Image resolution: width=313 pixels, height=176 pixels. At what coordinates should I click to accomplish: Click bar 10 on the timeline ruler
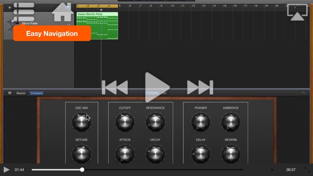[x=172, y=6]
